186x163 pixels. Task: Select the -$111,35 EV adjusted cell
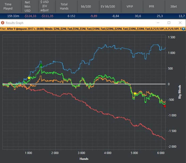(x=47, y=16)
